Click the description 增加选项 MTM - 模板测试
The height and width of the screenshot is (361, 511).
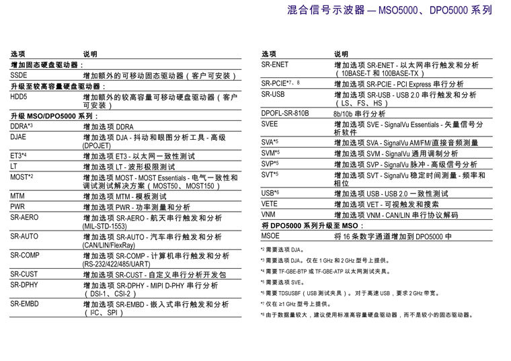click(x=125, y=196)
